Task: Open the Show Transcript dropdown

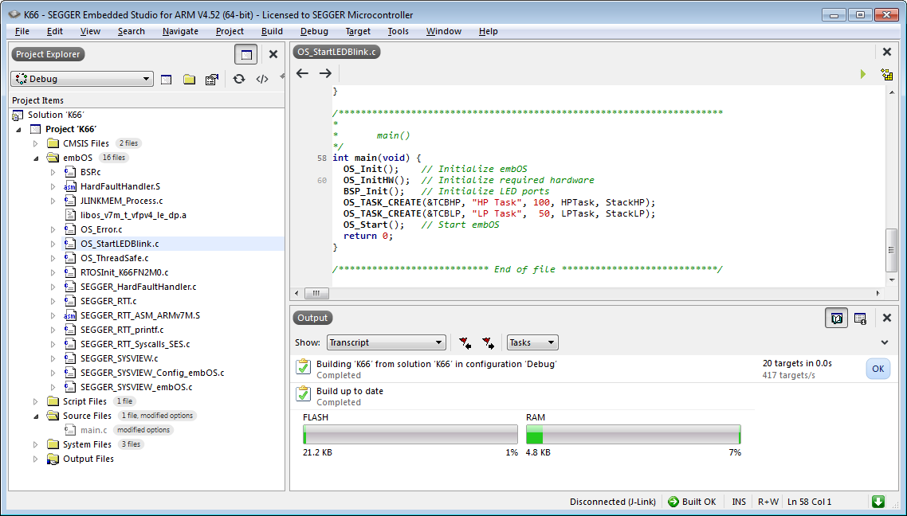Action: 386,342
